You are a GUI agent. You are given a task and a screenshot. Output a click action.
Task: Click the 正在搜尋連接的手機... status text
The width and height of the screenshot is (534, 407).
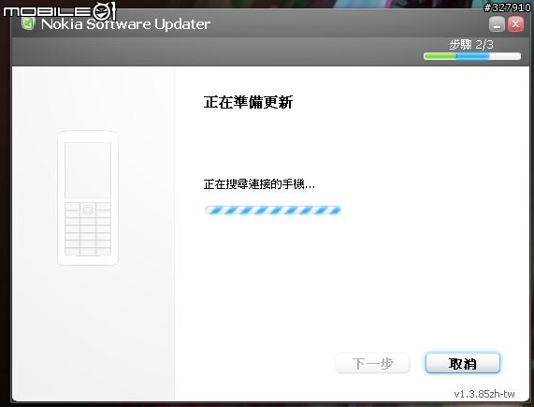point(259,184)
